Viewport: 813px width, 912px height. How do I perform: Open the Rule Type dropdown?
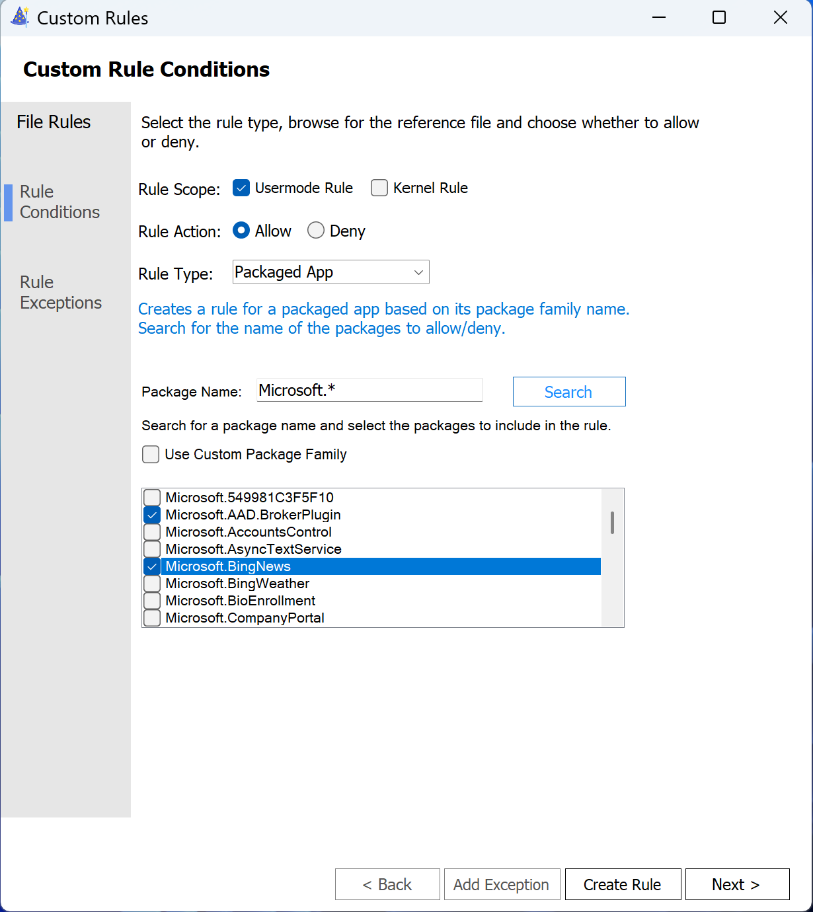tap(330, 272)
